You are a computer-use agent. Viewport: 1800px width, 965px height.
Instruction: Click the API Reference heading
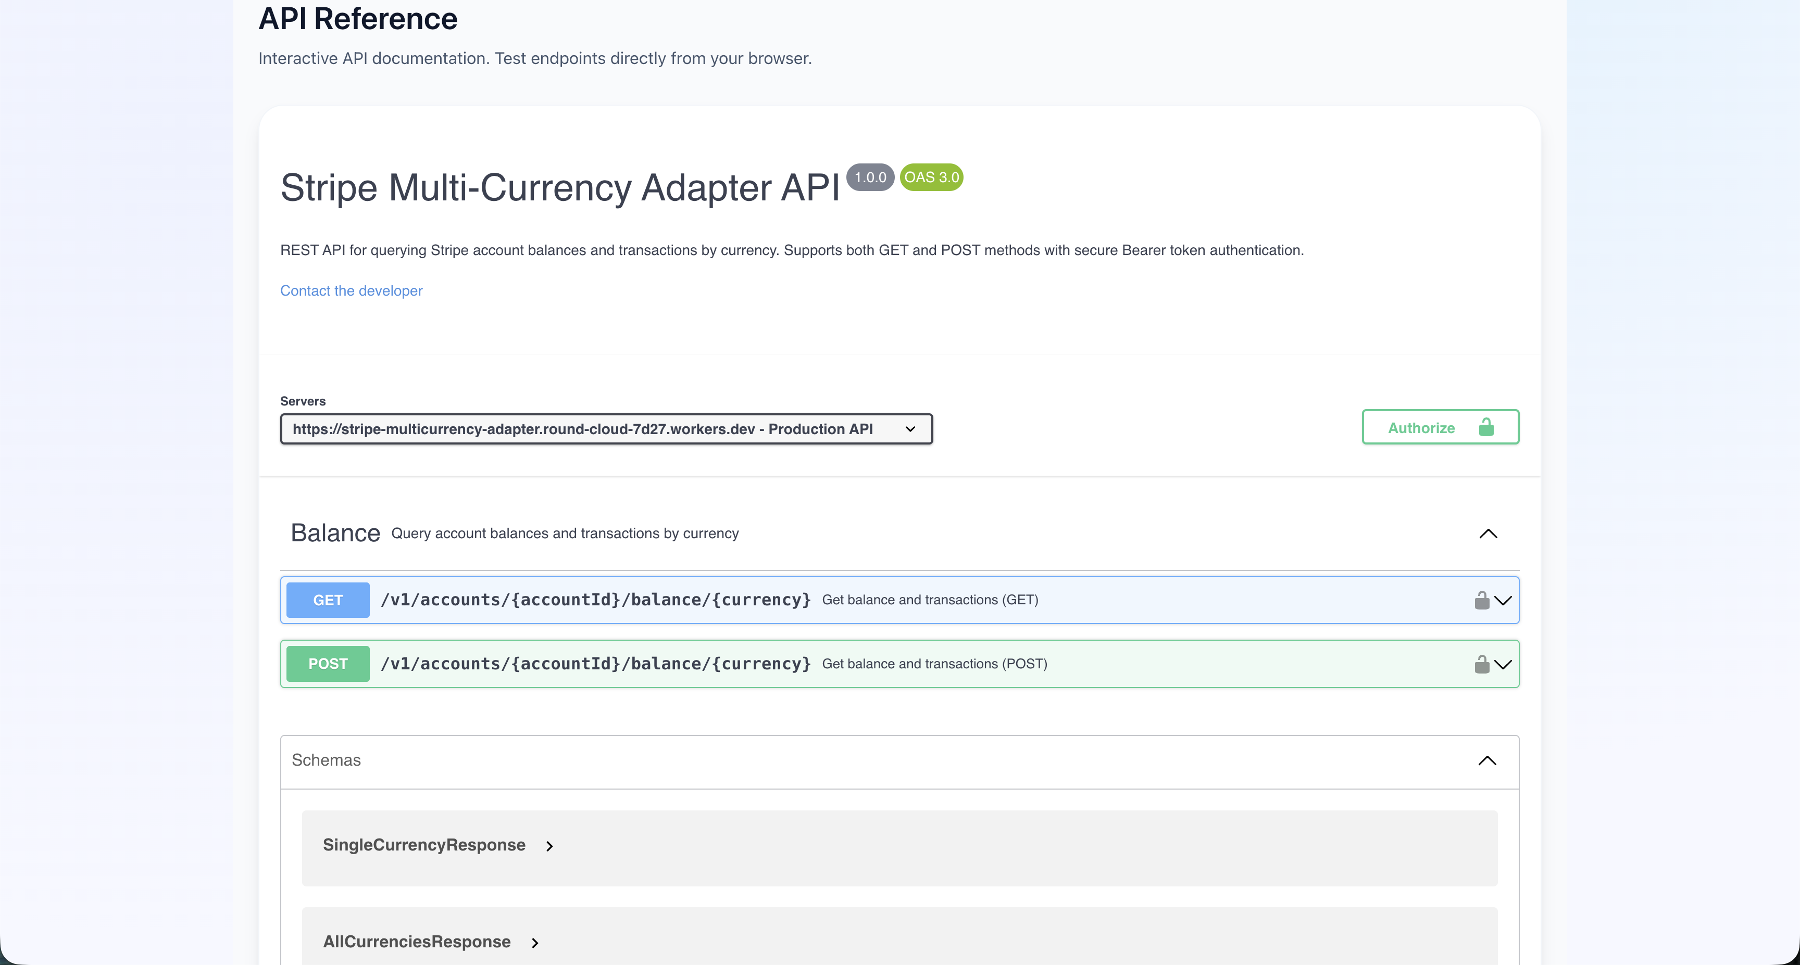[357, 18]
